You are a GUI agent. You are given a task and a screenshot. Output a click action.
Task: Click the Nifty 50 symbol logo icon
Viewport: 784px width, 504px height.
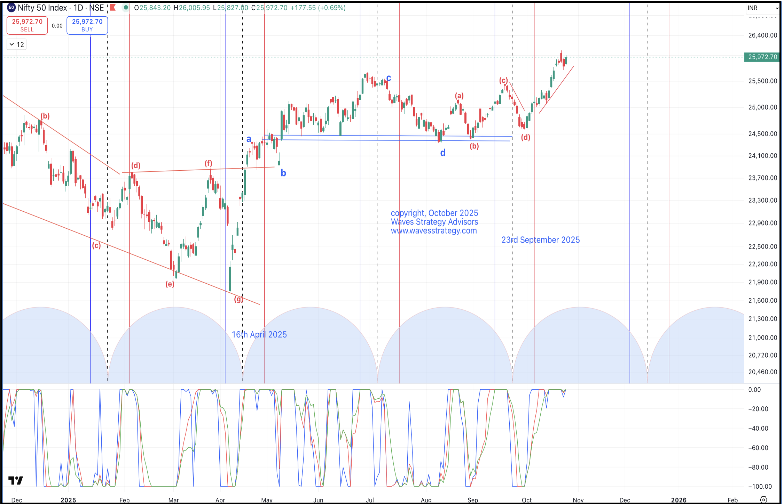point(11,7)
